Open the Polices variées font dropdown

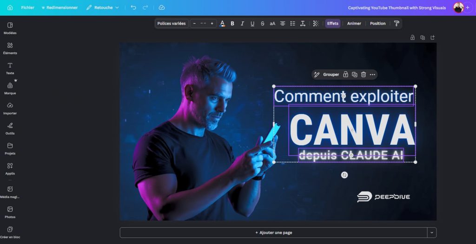coord(172,24)
